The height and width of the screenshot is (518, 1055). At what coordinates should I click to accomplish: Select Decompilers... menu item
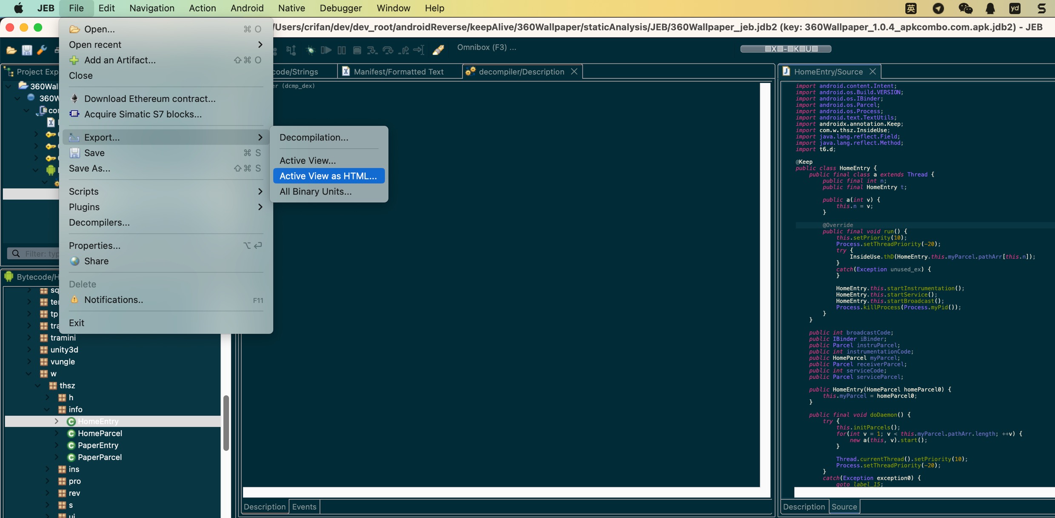point(166,223)
